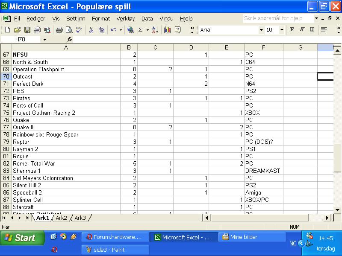This screenshot has height=256, width=342.
Task: Click the Start button
Action: [x=23, y=238]
